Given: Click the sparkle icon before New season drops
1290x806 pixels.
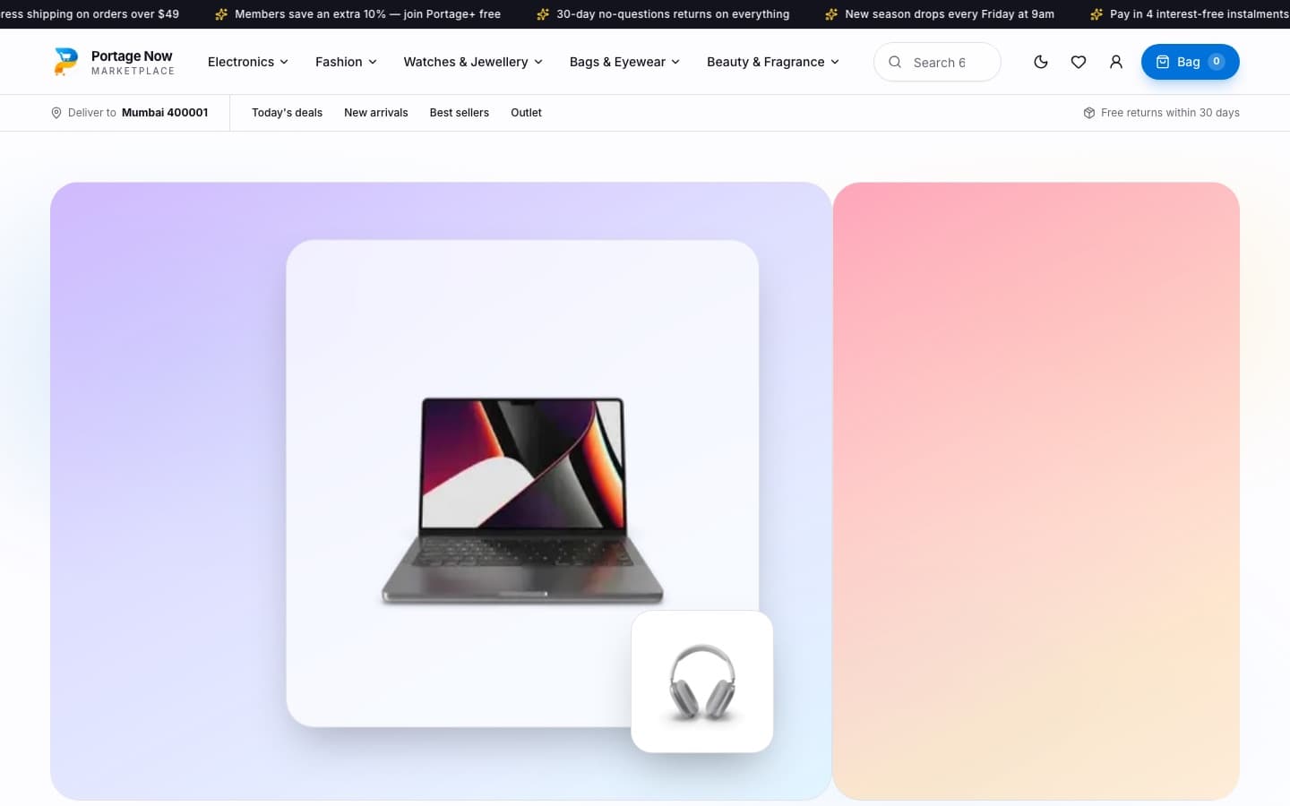Looking at the screenshot, I should click(831, 14).
